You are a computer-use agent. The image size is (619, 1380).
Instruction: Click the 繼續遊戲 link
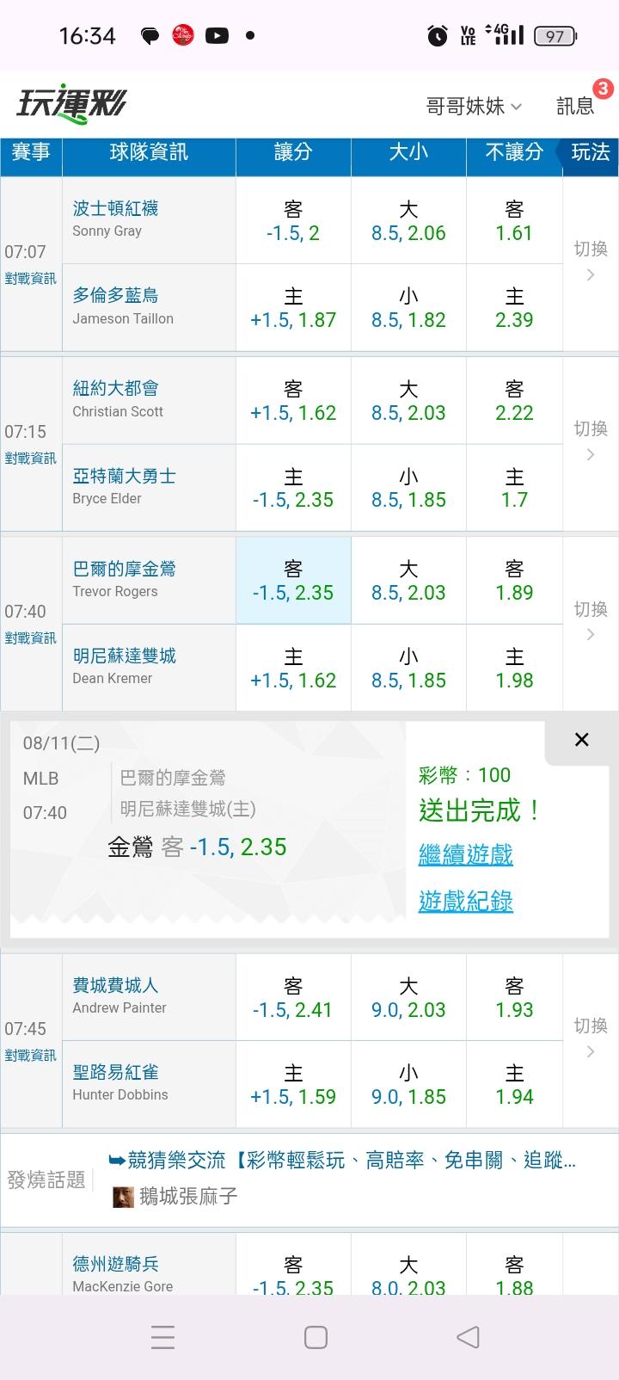pyautogui.click(x=465, y=854)
